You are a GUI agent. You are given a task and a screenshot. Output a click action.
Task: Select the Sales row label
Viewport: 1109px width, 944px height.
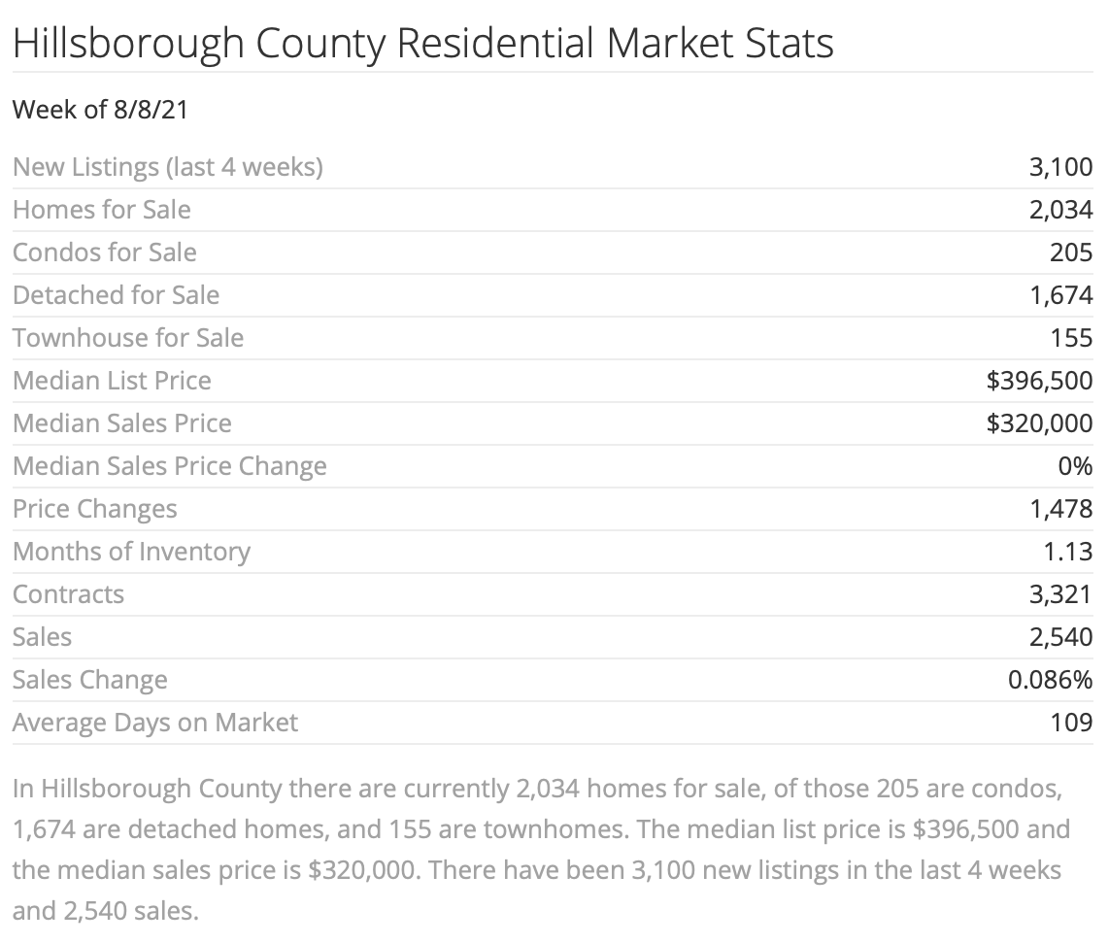(x=43, y=638)
